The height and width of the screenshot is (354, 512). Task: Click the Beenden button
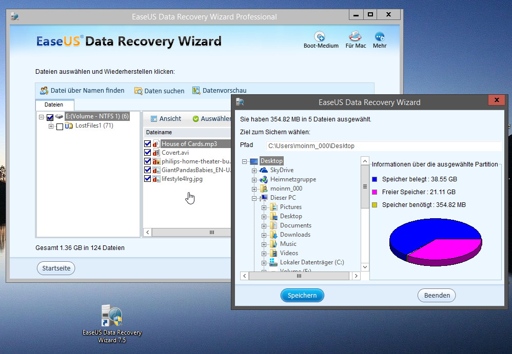tap(437, 295)
